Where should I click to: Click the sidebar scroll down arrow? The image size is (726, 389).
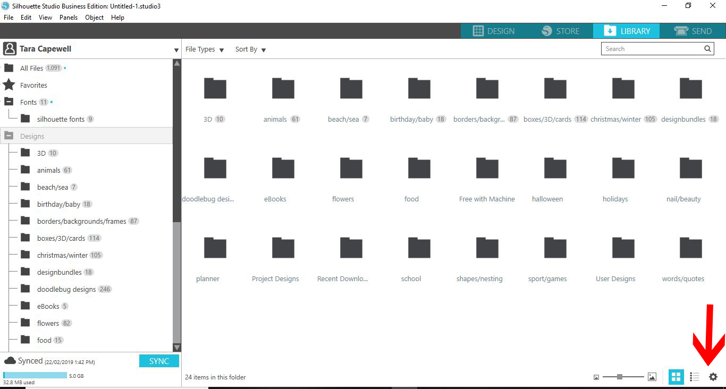click(x=177, y=348)
